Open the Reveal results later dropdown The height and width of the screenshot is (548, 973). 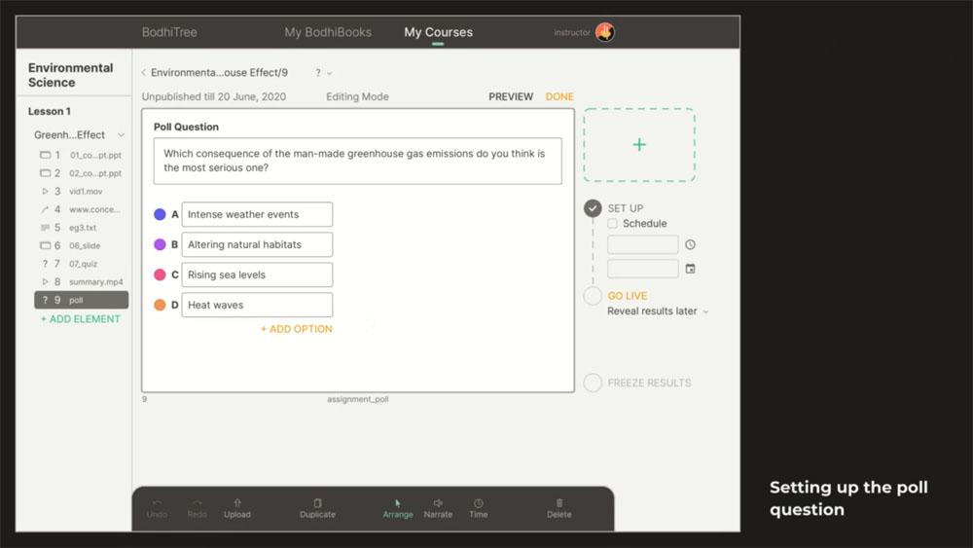(x=658, y=311)
